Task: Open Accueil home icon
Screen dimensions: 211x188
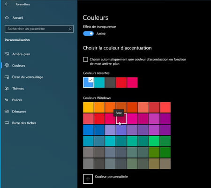Action: pyautogui.click(x=7, y=18)
